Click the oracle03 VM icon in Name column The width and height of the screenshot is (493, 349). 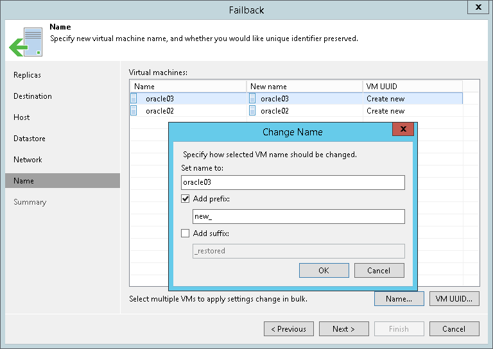coord(134,99)
